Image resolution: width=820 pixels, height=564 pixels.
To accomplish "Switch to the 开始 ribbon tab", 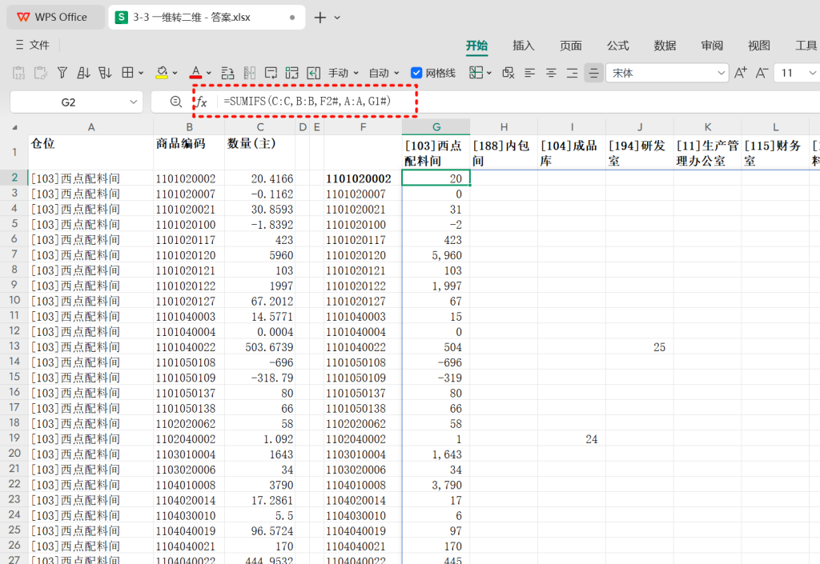I will point(477,46).
